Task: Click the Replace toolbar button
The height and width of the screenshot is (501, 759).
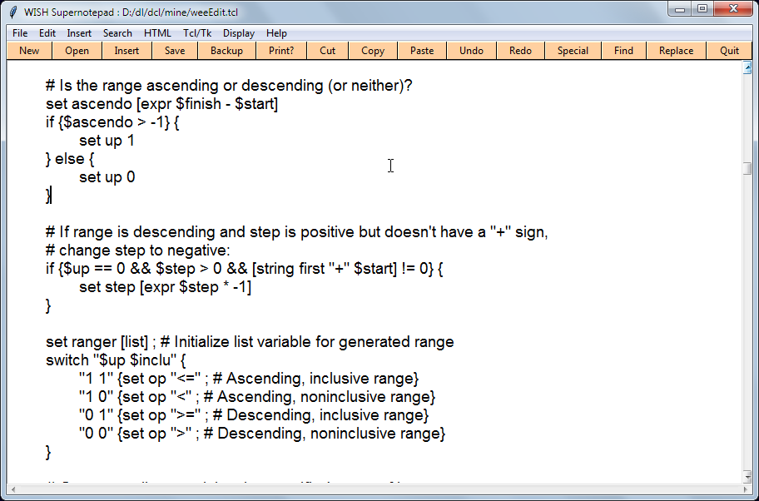Action: point(677,51)
